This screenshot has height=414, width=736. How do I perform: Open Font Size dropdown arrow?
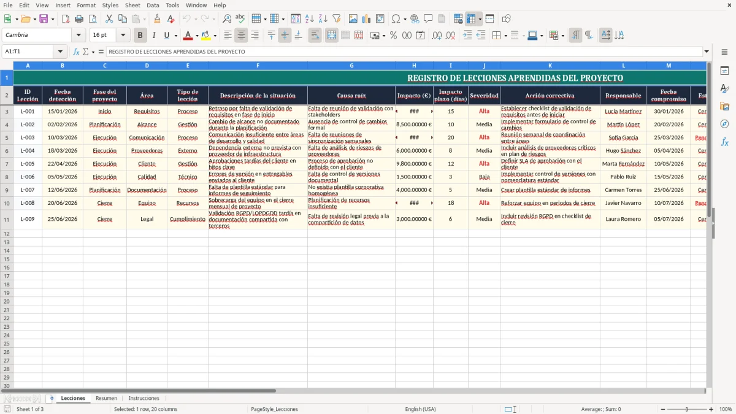123,36
